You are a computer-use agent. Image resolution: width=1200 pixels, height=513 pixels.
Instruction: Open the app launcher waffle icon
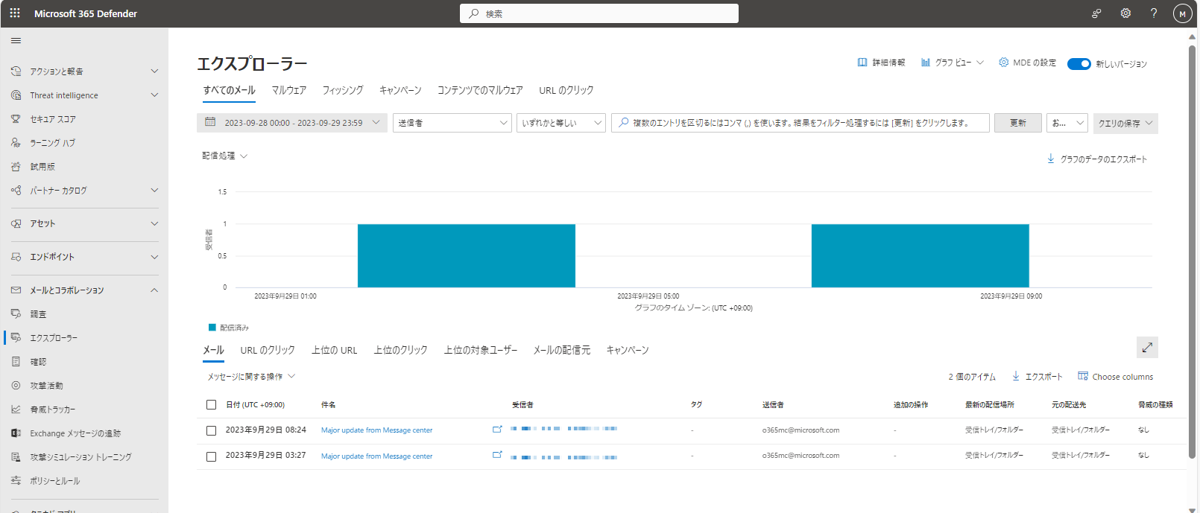[x=15, y=13]
